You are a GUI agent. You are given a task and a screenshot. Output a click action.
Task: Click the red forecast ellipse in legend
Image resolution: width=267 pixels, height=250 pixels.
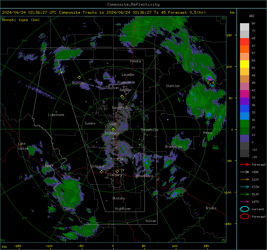click(x=244, y=216)
